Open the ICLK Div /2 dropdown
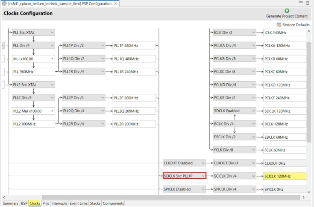The height and width of the screenshot is (207, 314). pos(252,32)
